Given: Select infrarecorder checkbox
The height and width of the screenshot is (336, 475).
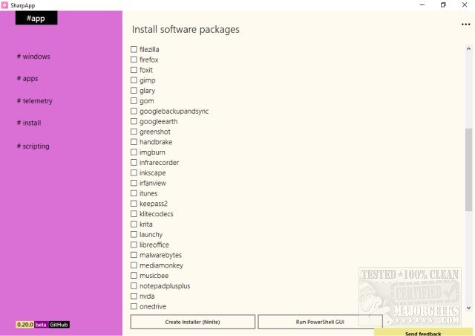Looking at the screenshot, I should (134, 162).
